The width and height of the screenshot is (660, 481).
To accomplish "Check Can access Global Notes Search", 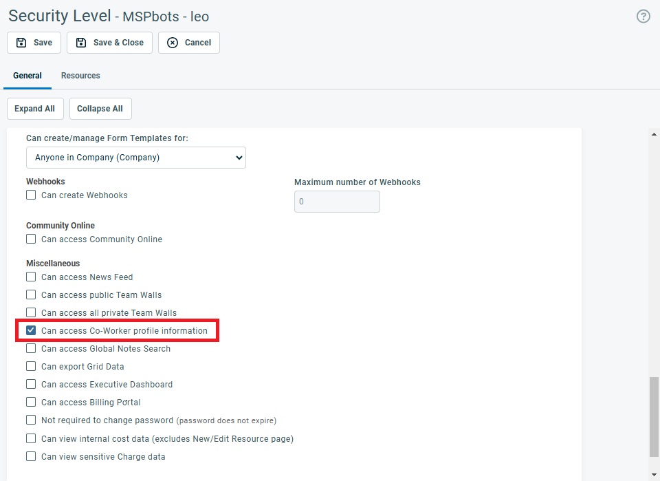I will tap(31, 348).
